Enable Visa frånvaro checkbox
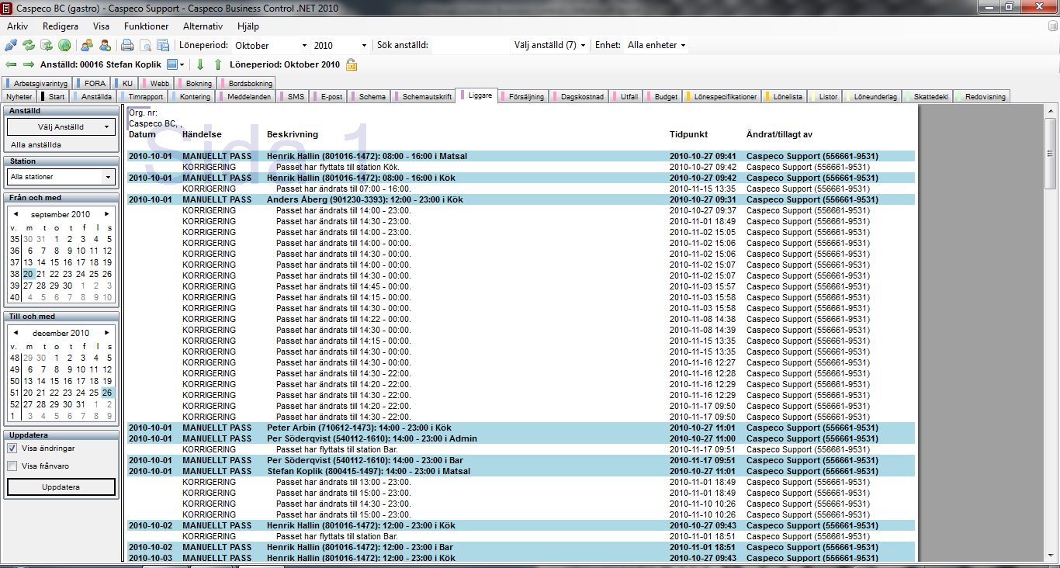Image resolution: width=1060 pixels, height=568 pixels. point(12,466)
